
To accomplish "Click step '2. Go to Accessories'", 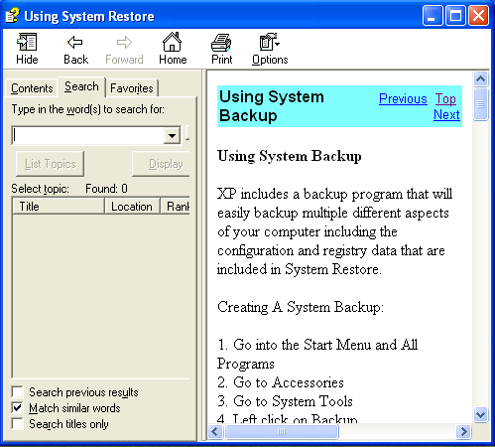I will pyautogui.click(x=281, y=382).
